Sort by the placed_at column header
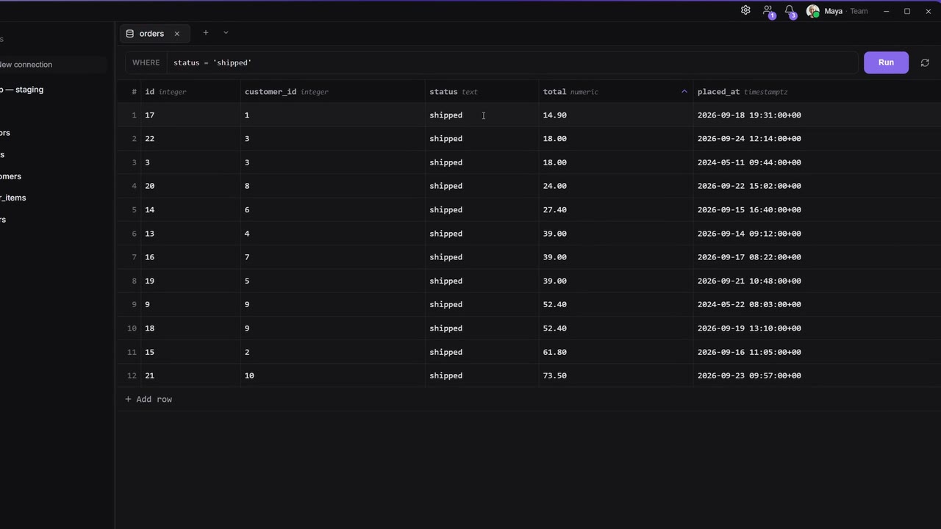This screenshot has height=529, width=941. [x=817, y=92]
